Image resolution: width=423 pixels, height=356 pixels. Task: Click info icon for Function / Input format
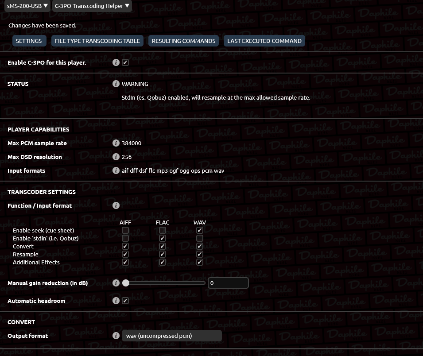click(x=116, y=206)
